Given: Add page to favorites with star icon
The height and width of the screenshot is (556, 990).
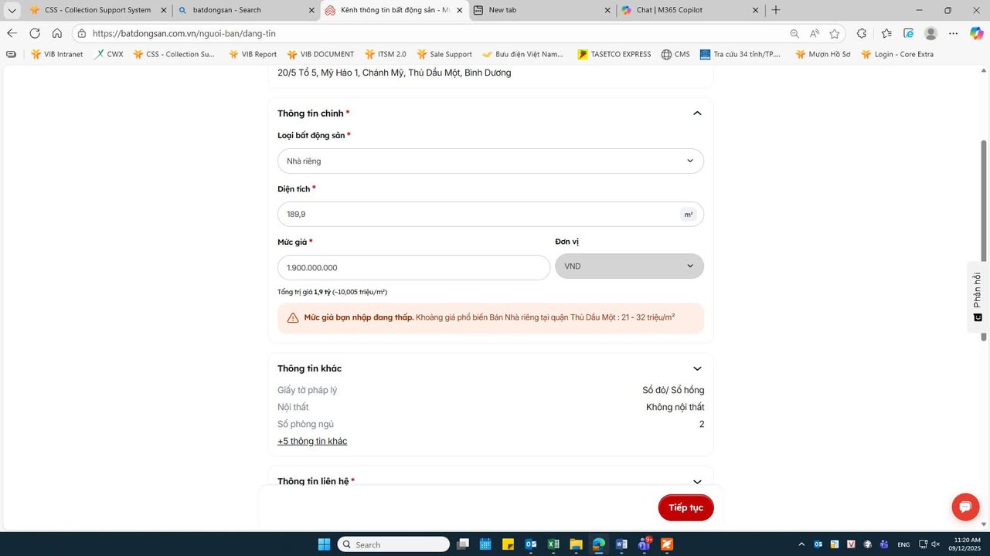Looking at the screenshot, I should tap(835, 33).
